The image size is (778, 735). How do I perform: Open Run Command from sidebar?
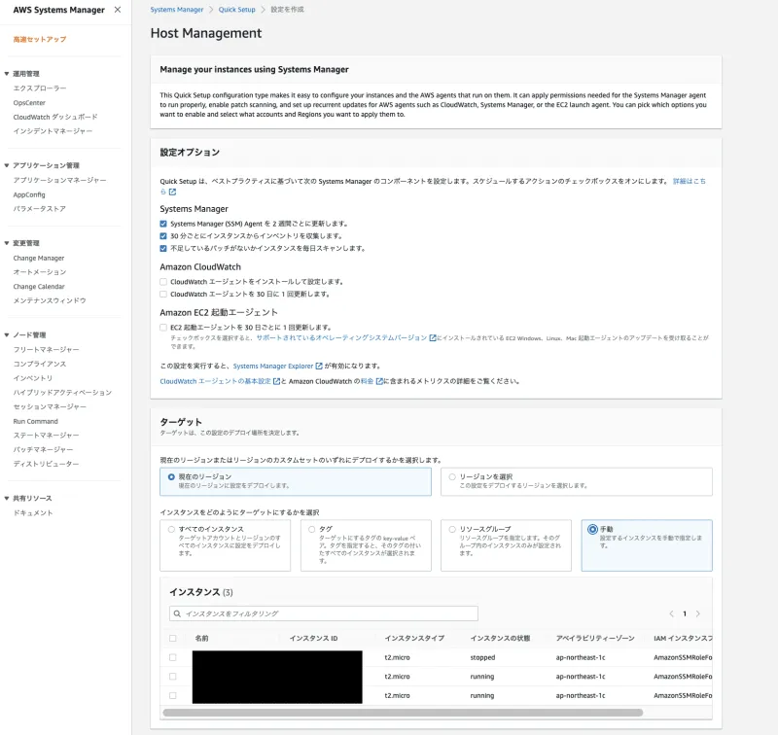[x=35, y=421]
